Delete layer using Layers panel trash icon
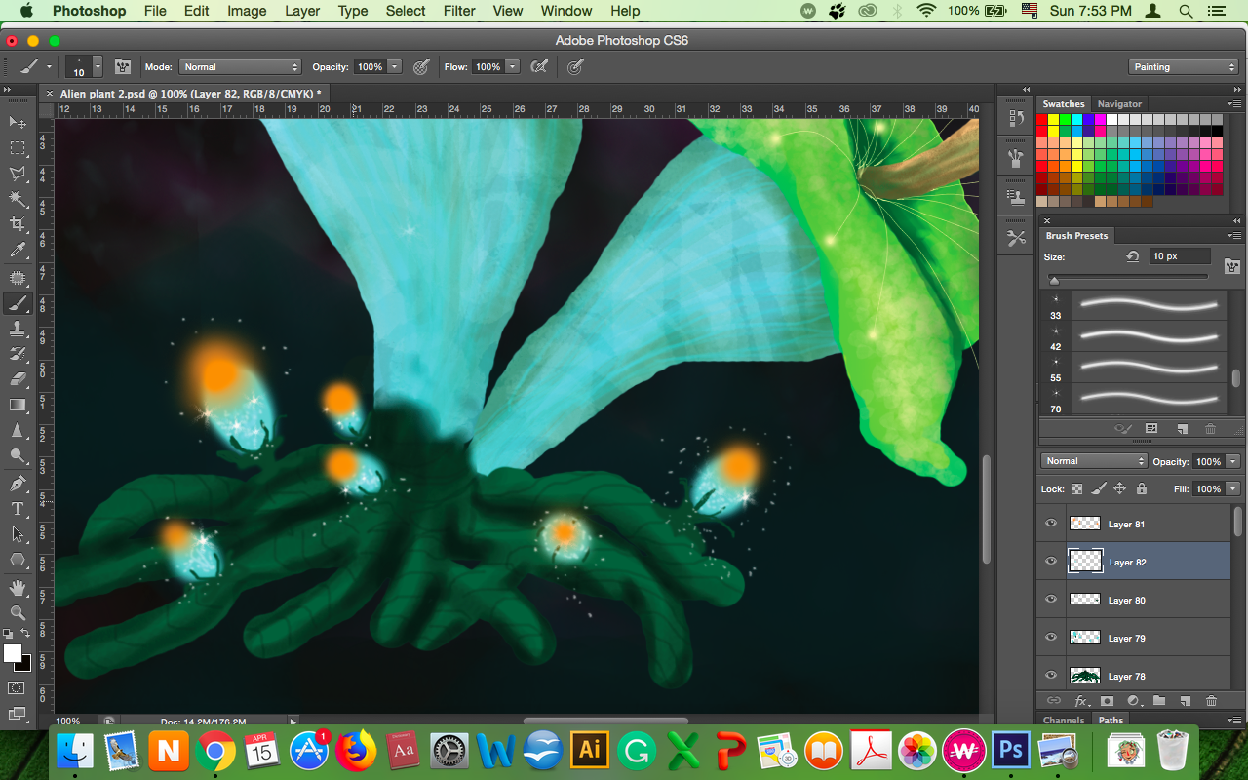This screenshot has width=1248, height=780. (x=1211, y=700)
